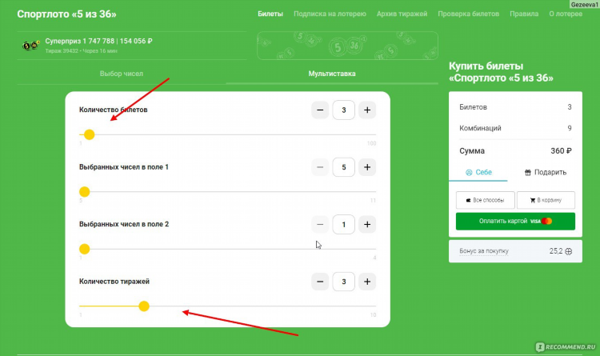
Task: Click the draws count input field
Action: coord(344,282)
